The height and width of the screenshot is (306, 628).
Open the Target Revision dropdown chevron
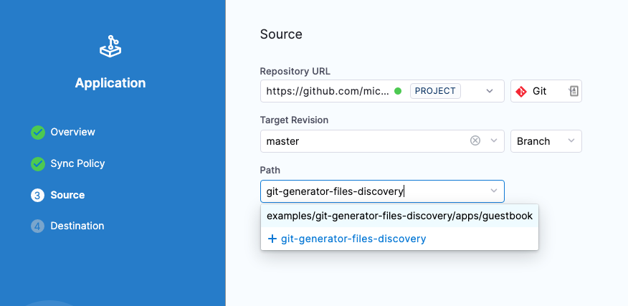493,141
